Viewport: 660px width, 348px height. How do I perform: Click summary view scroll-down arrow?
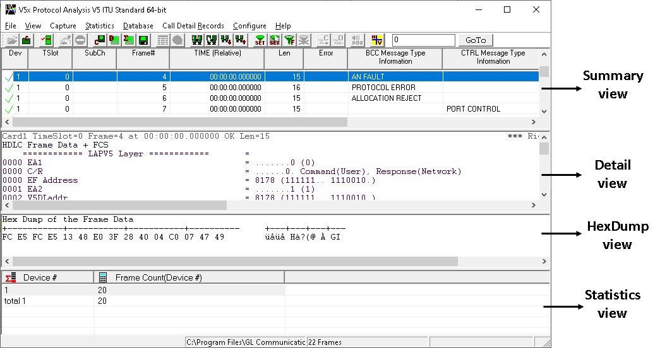pyautogui.click(x=544, y=112)
